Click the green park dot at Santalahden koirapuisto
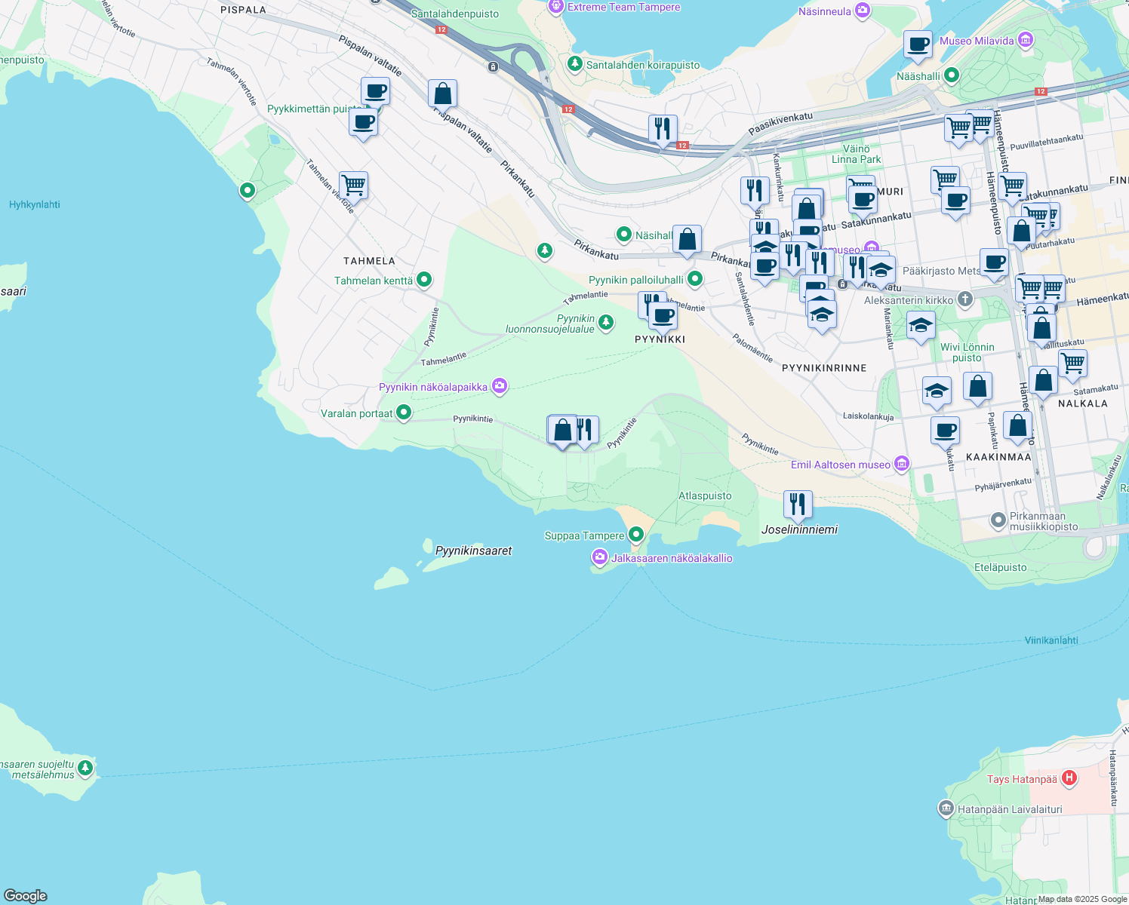The image size is (1129, 905). point(574,65)
